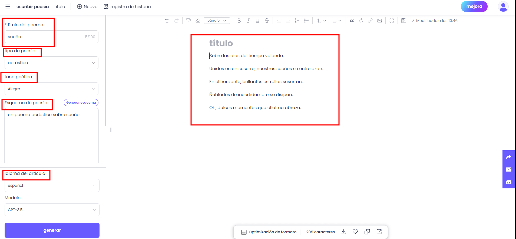
Task: Toggle strikethrough formatting
Action: [267, 21]
